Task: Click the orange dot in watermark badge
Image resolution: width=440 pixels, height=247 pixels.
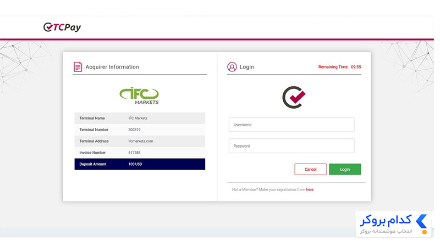Action: click(x=425, y=232)
